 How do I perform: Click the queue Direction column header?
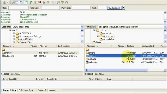40,79
